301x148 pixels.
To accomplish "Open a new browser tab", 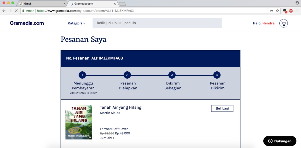I will point(122,4).
